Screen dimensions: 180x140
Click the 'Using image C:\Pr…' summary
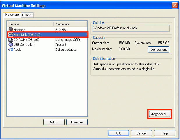point(69,40)
